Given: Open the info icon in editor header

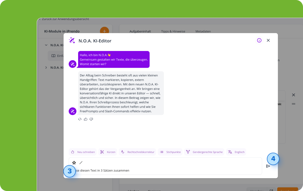Looking at the screenshot, I should click(x=259, y=40).
